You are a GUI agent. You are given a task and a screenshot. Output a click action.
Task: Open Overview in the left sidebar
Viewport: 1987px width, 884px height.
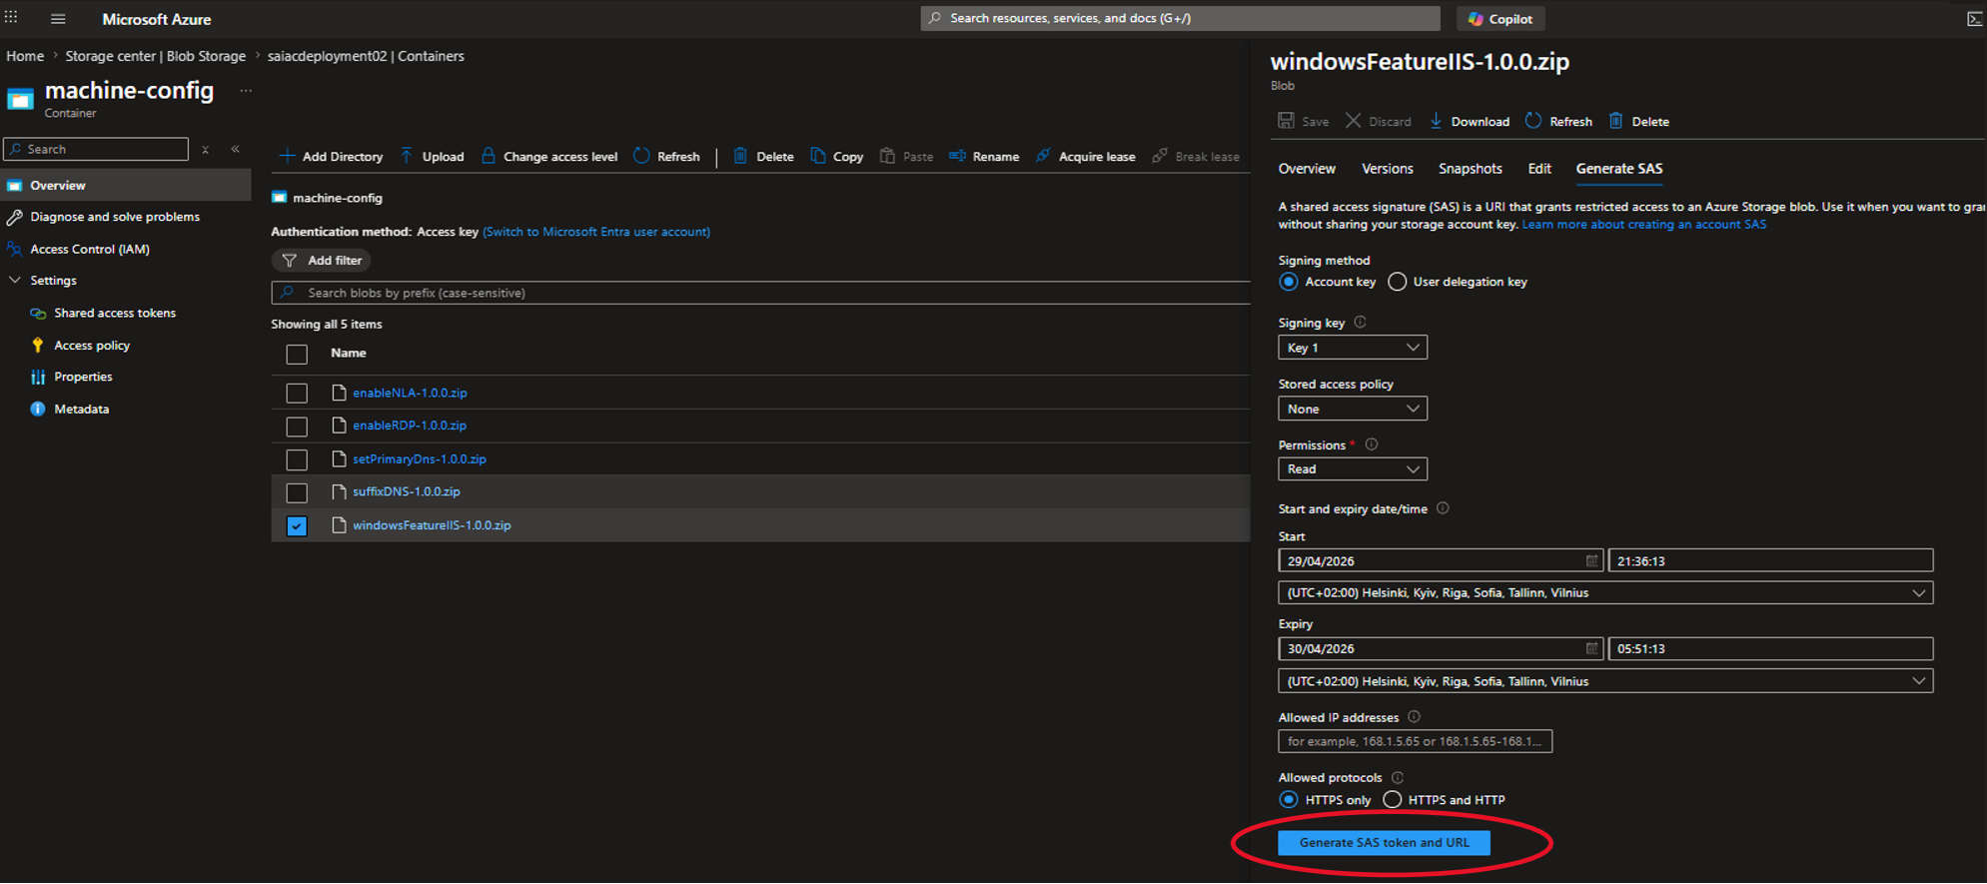point(126,186)
